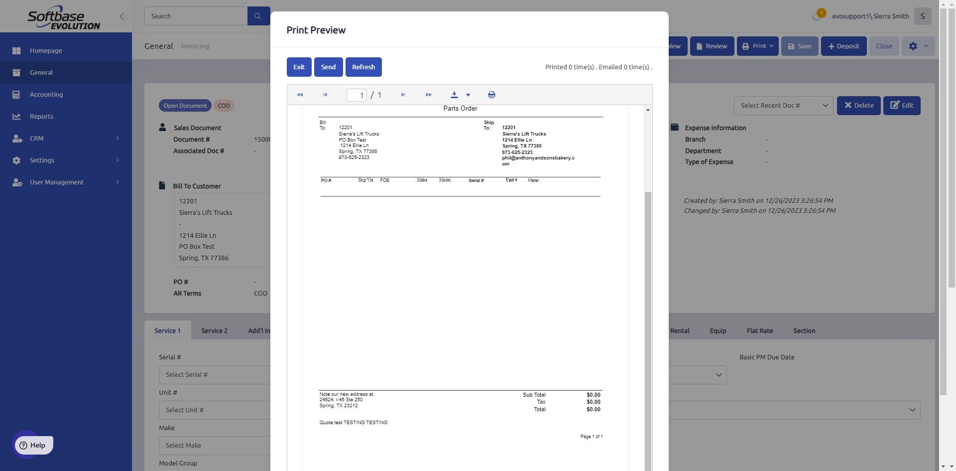
Task: Open notifications via the bell icon
Action: pyautogui.click(x=816, y=15)
